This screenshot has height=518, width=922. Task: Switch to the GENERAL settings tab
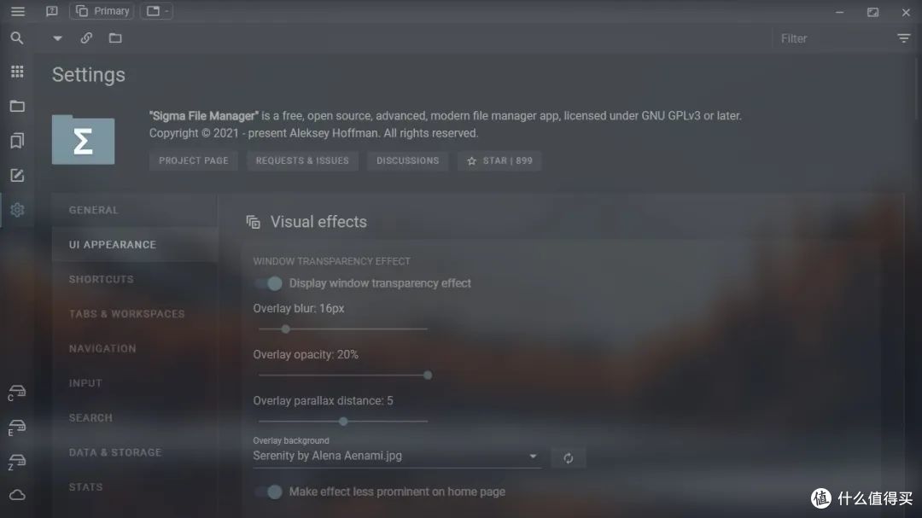point(135,210)
